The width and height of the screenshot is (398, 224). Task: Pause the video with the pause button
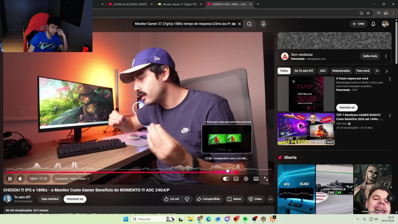coord(10,179)
